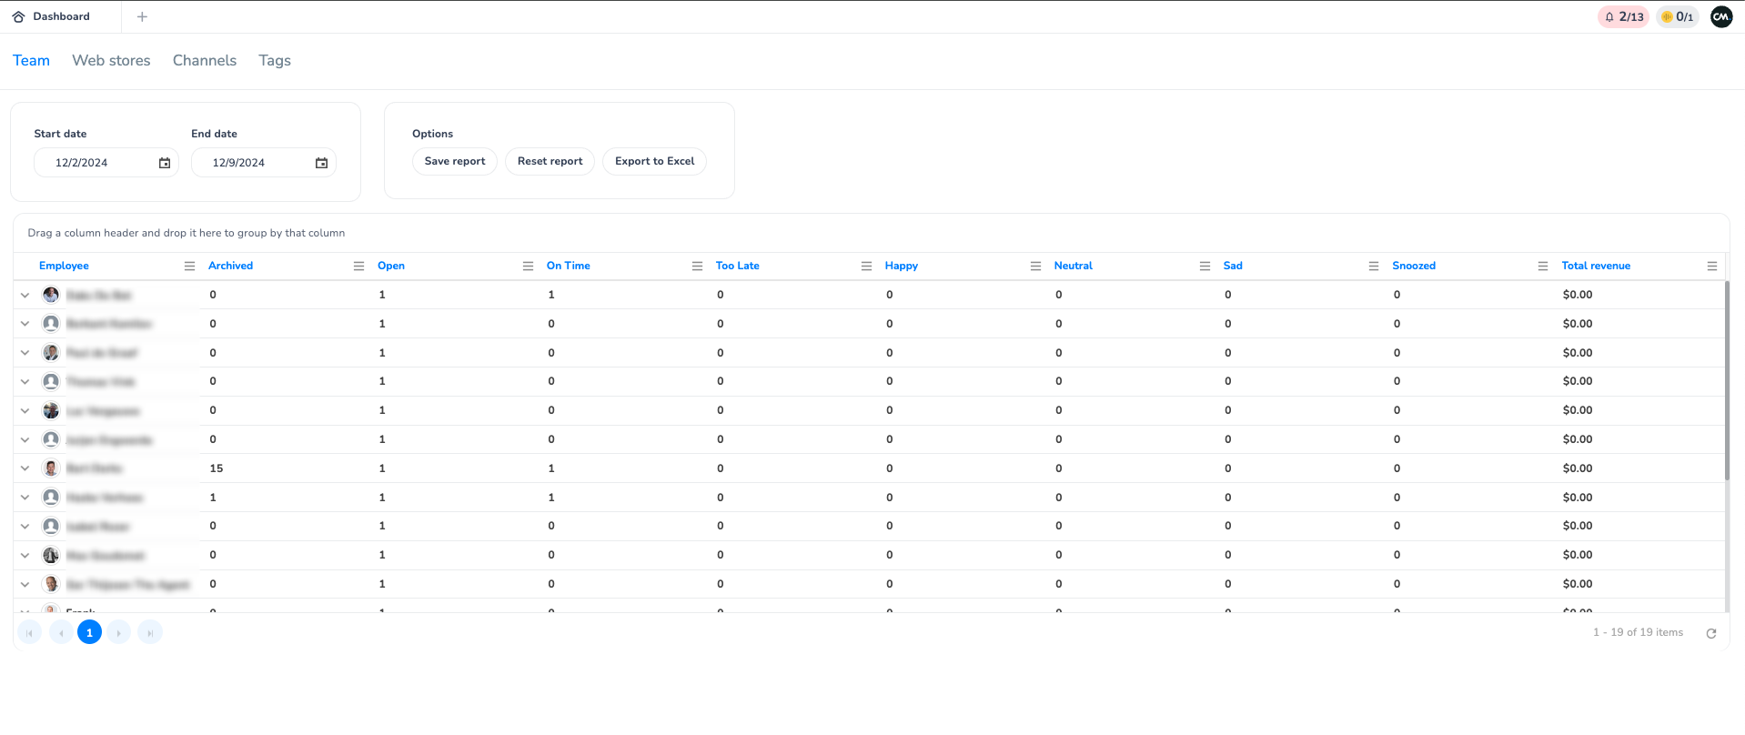Click the table's vertical scrollbar
The height and width of the screenshot is (735, 1745).
click(x=1726, y=382)
